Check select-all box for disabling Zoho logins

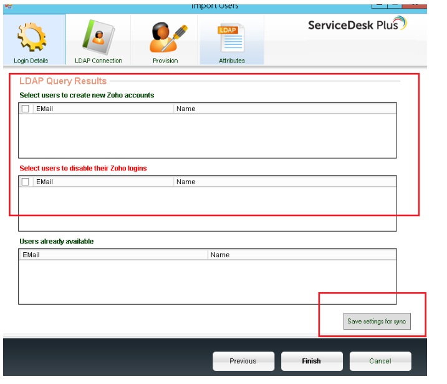pos(26,182)
